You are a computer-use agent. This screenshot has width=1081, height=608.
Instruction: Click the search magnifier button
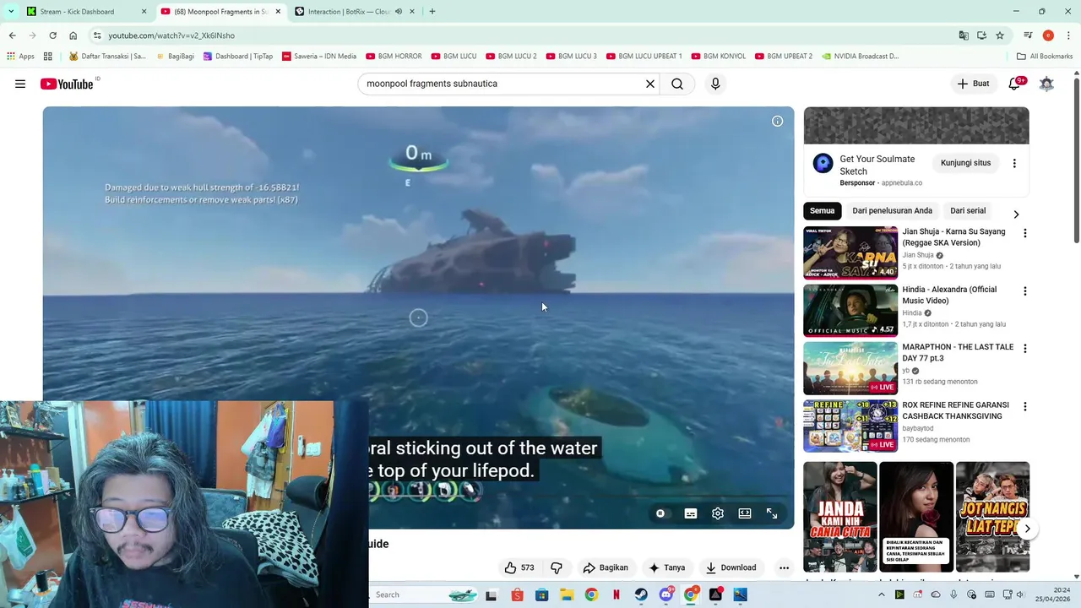[677, 84]
